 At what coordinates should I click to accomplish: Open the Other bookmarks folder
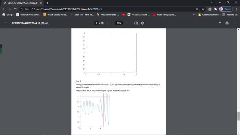point(209,15)
